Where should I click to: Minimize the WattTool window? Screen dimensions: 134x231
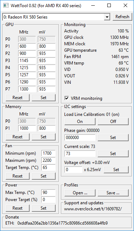pos(93,6)
